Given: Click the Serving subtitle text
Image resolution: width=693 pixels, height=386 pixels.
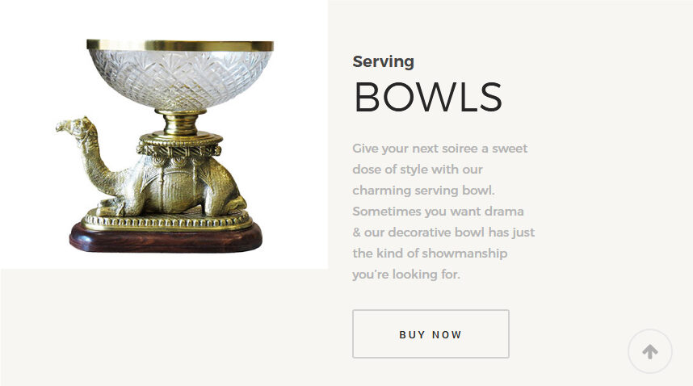Looking at the screenshot, I should 384,61.
